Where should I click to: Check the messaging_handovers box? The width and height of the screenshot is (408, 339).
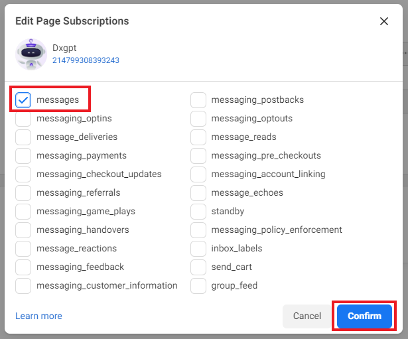[x=23, y=230]
